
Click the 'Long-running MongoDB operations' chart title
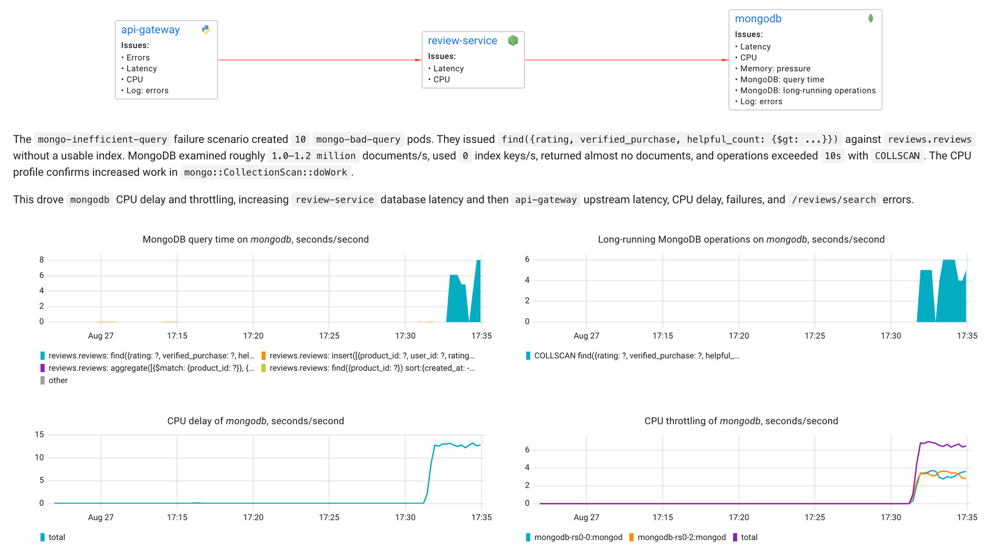pyautogui.click(x=741, y=240)
